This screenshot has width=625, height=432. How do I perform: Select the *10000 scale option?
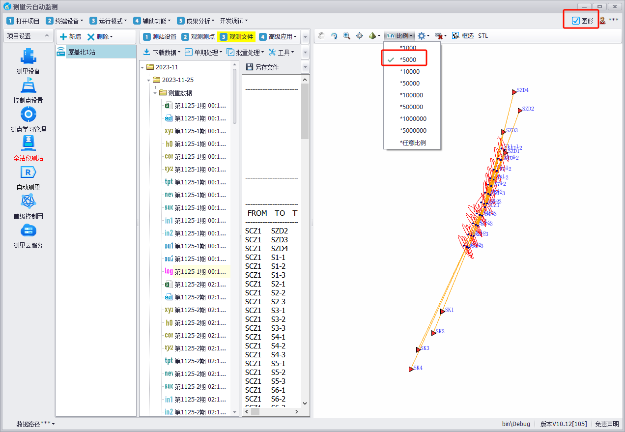[x=409, y=72]
